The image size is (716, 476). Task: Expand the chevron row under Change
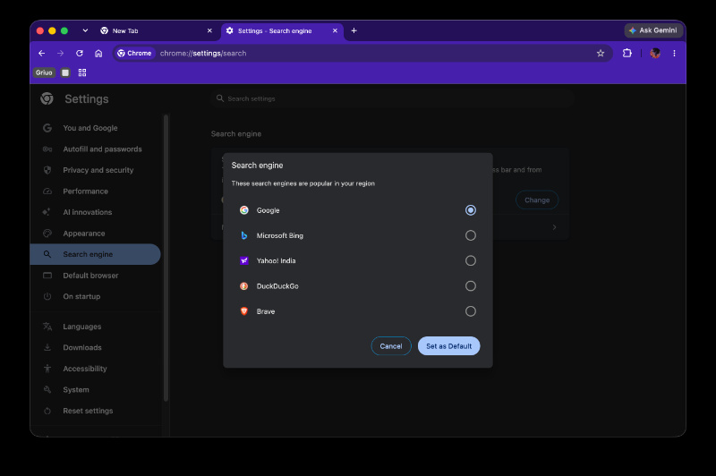point(554,227)
